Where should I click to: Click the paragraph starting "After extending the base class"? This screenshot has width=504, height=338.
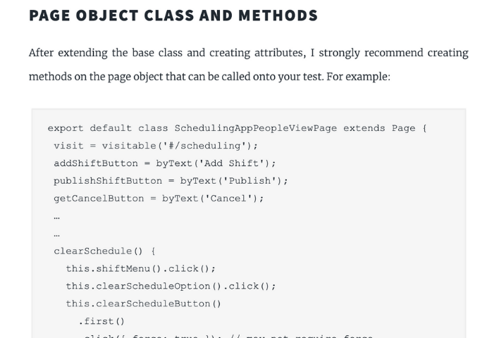click(248, 54)
